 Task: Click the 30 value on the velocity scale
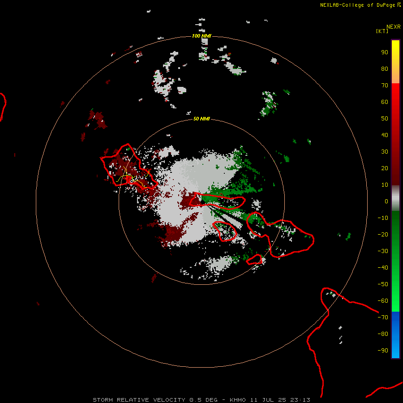pyautogui.click(x=385, y=152)
